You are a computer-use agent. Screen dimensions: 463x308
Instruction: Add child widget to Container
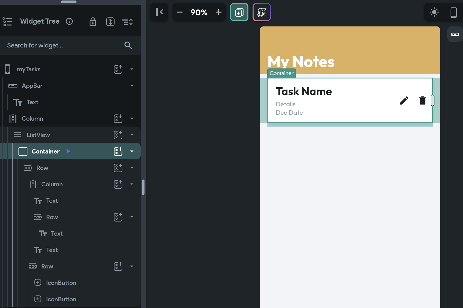tap(118, 151)
